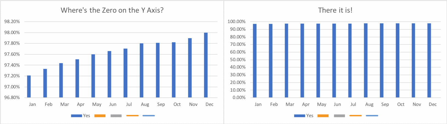Viewport: 447px width, 124px height.
Task: Click the 96.80% y-axis label
Action: [12, 98]
